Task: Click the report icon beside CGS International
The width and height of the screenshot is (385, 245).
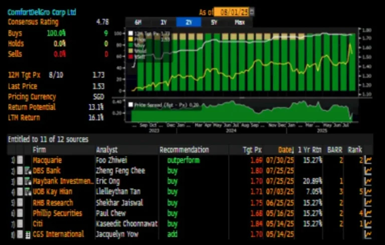Action: click(x=28, y=234)
